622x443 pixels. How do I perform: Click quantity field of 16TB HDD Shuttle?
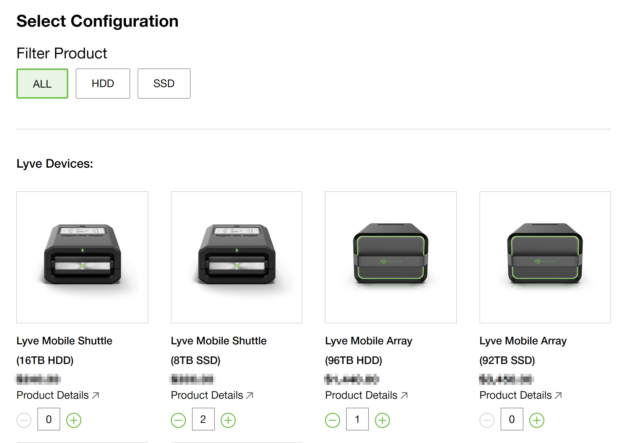(x=49, y=419)
